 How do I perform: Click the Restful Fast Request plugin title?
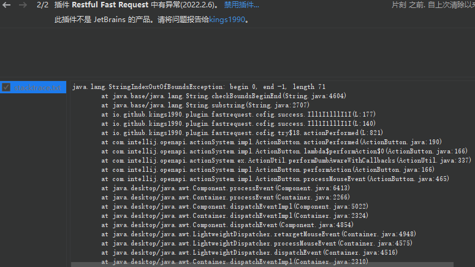pyautogui.click(x=110, y=5)
